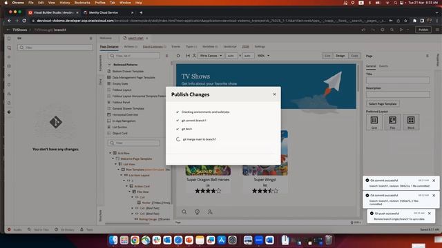The width and height of the screenshot is (442, 248).
Task: Select Data Management Page Template component
Action: (x=133, y=77)
